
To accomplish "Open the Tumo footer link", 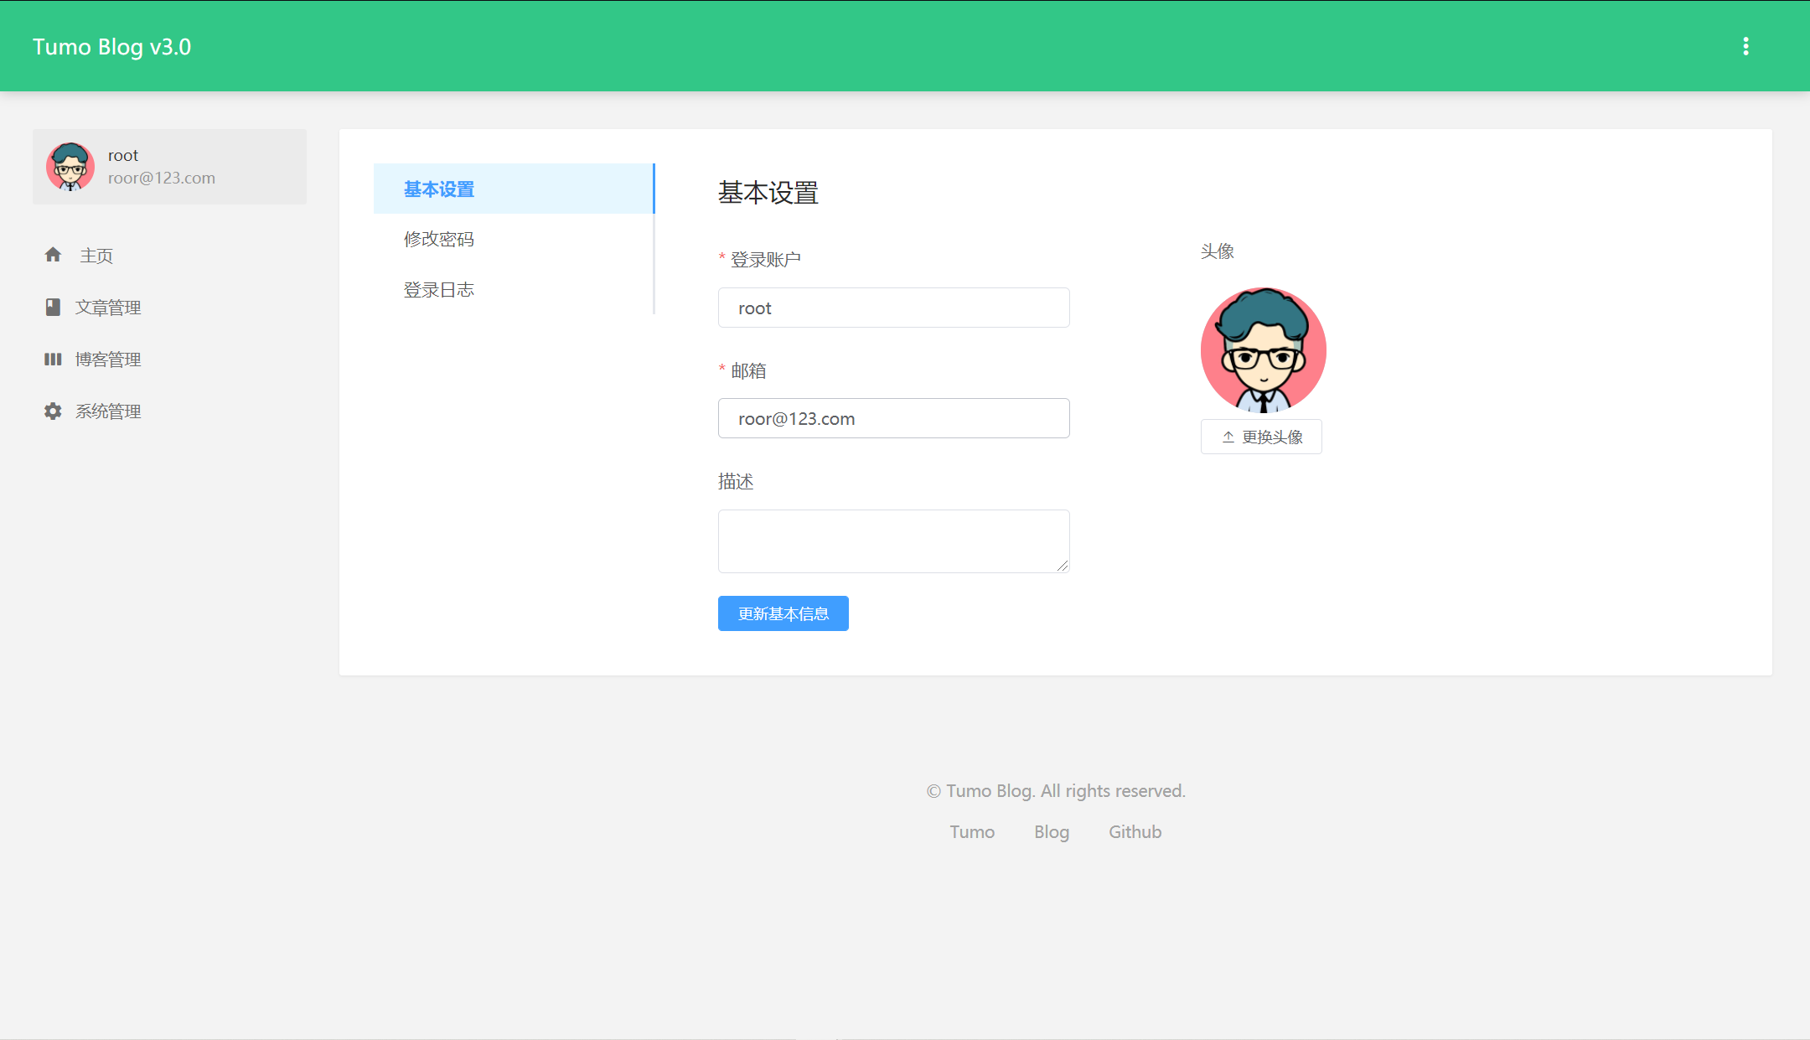I will [x=972, y=831].
